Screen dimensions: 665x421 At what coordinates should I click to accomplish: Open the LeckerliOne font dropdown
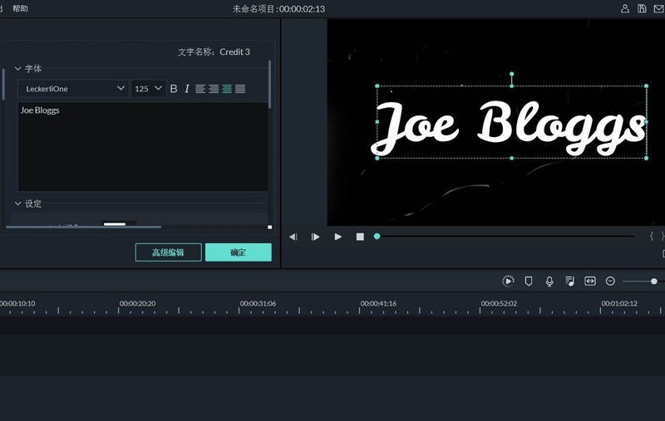73,89
